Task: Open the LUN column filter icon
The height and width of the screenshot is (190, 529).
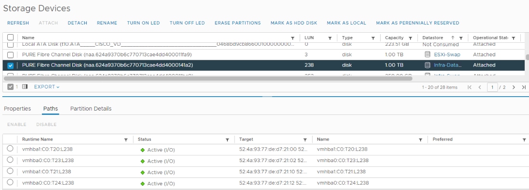Action: point(330,38)
